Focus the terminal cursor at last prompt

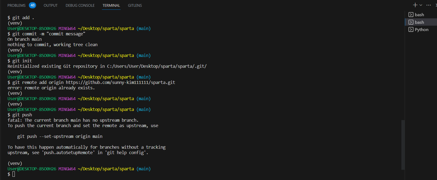(14, 174)
